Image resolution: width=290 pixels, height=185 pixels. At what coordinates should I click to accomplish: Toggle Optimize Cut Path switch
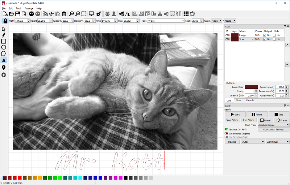coord(227,129)
